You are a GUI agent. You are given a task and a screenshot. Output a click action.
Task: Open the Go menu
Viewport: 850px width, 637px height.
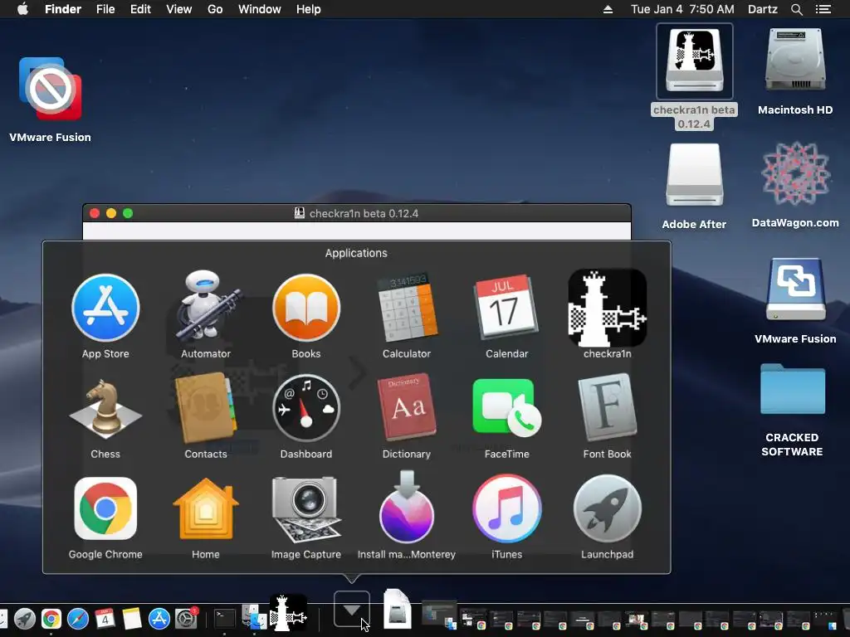coord(215,9)
